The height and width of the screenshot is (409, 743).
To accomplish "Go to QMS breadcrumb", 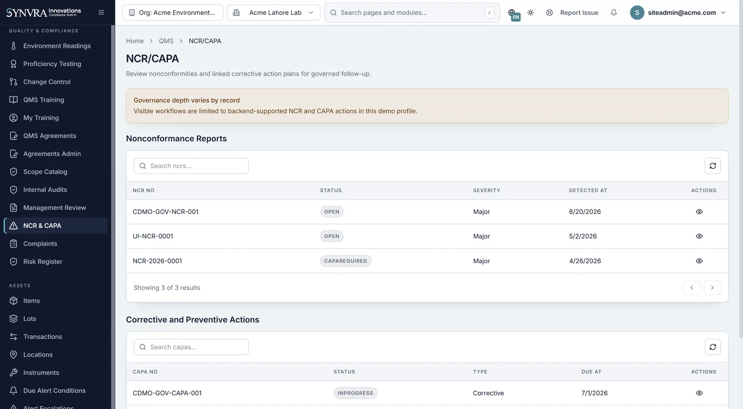I will click(x=166, y=41).
